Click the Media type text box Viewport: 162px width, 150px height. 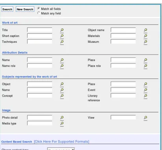[x=40, y=123]
